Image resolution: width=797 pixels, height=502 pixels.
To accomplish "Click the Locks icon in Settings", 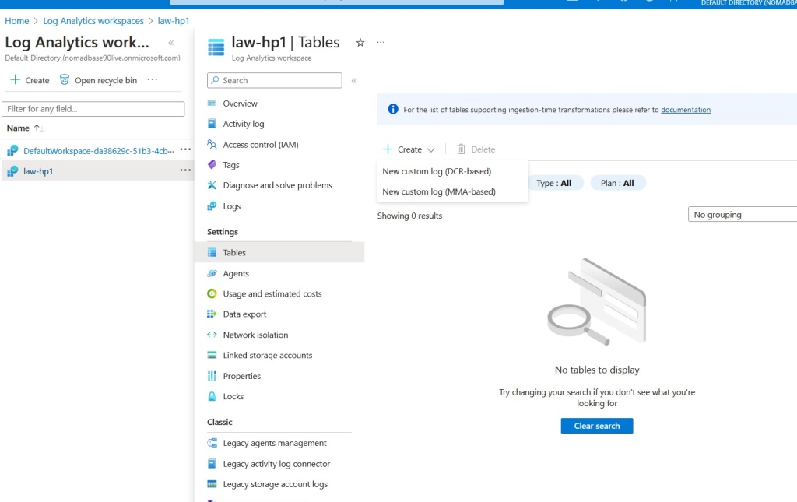I will tap(212, 396).
